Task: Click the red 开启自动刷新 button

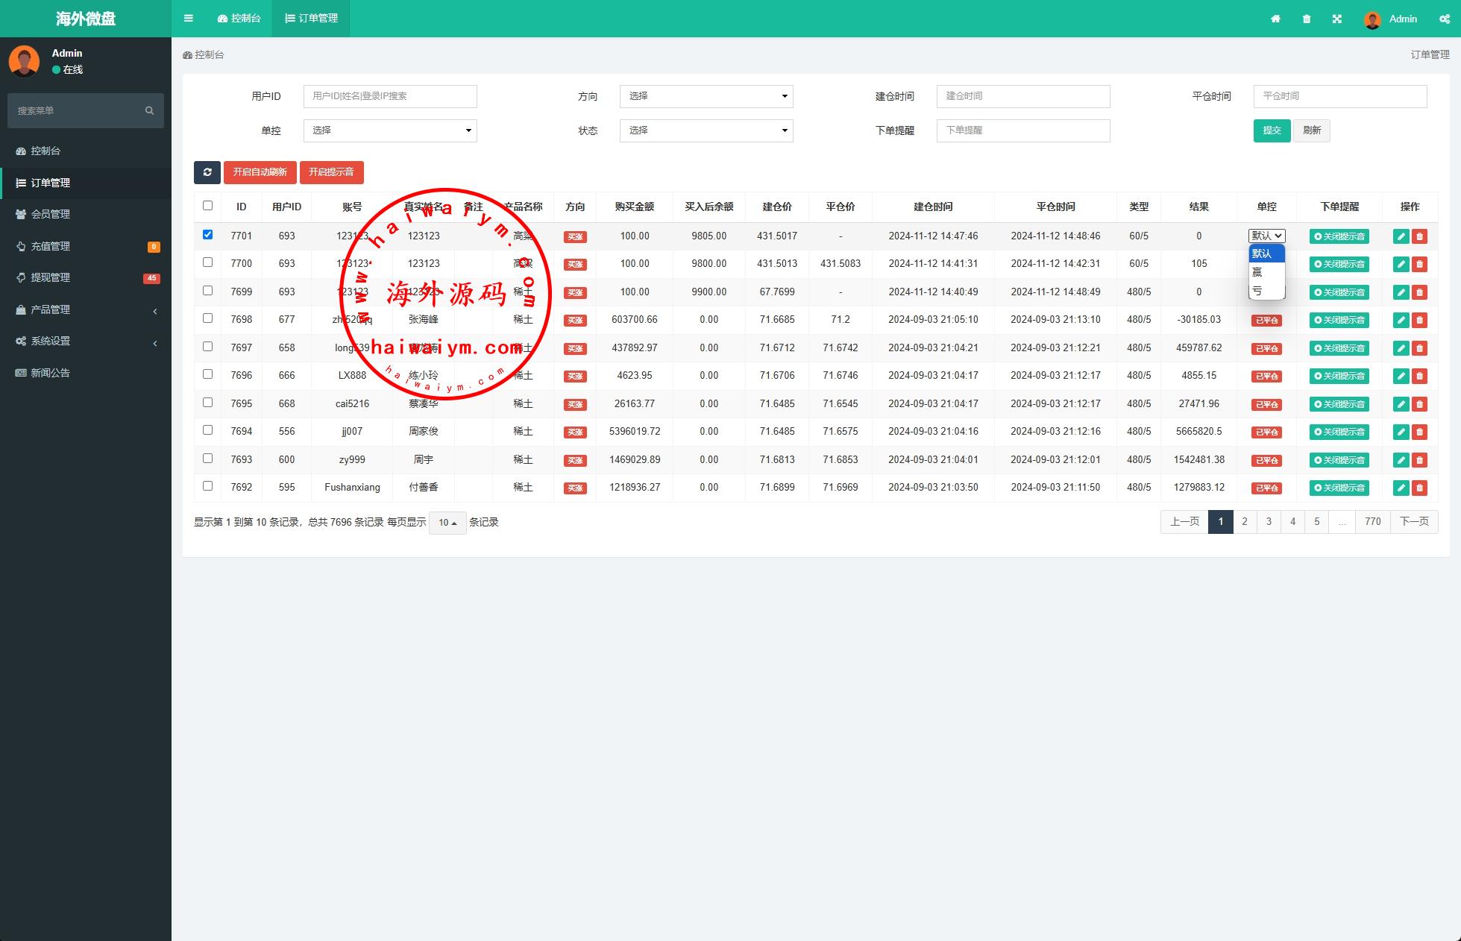Action: 260,172
